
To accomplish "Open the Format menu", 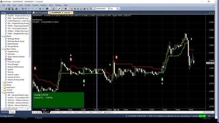I will (27, 5).
